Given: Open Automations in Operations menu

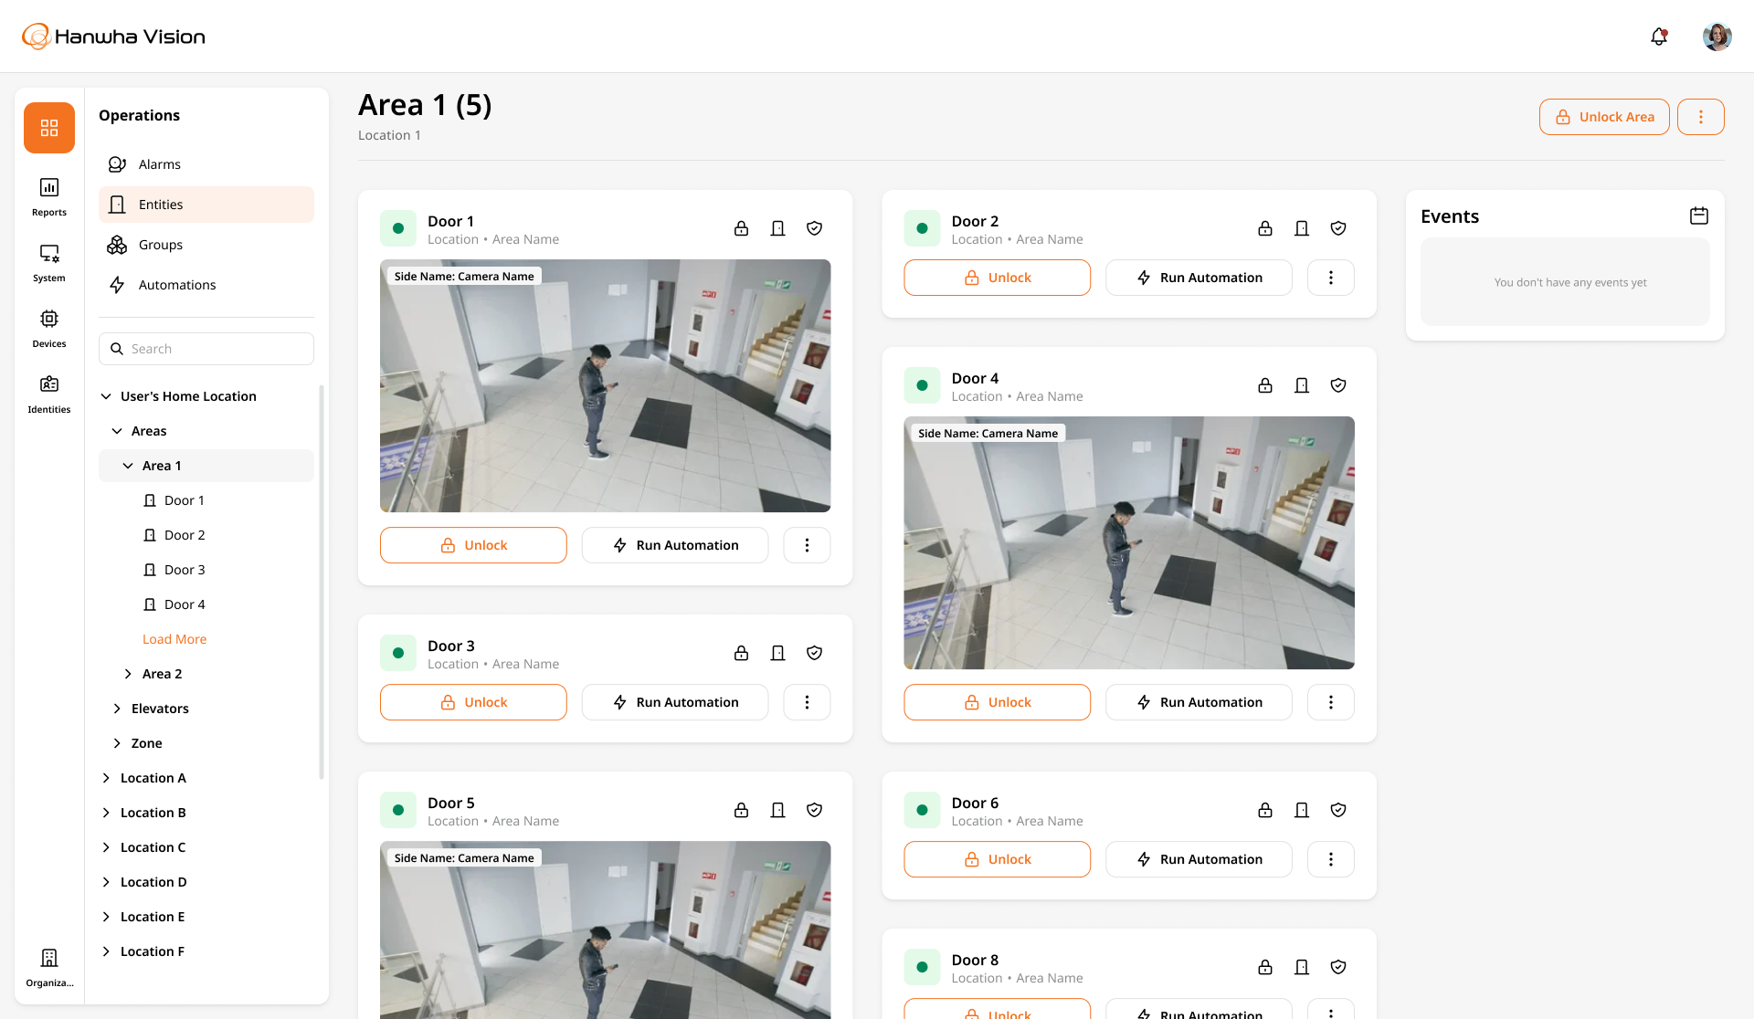Looking at the screenshot, I should click(206, 285).
